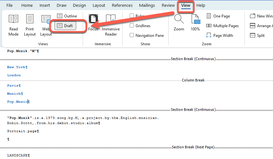Screen dimensions: 273x159
Task: Go to the Layout tab
Action: (99, 5)
